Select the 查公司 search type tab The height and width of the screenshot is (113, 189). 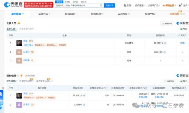pyautogui.click(x=59, y=2)
